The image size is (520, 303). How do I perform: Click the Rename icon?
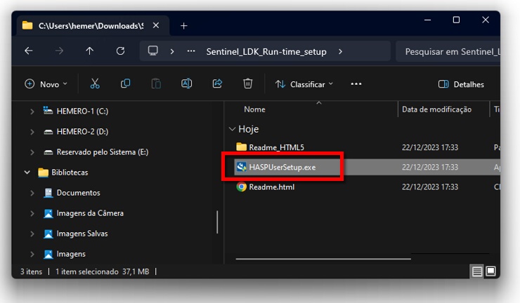pos(186,83)
